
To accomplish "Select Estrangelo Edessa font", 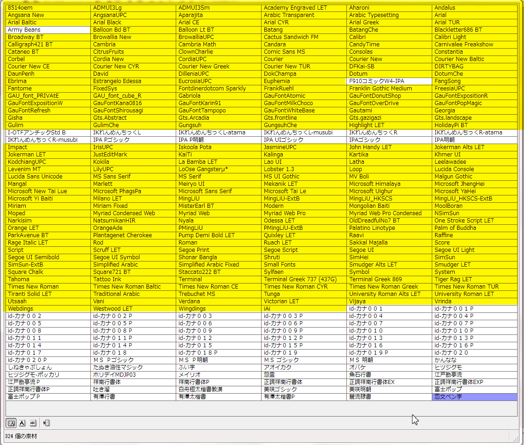I will 134,81.
